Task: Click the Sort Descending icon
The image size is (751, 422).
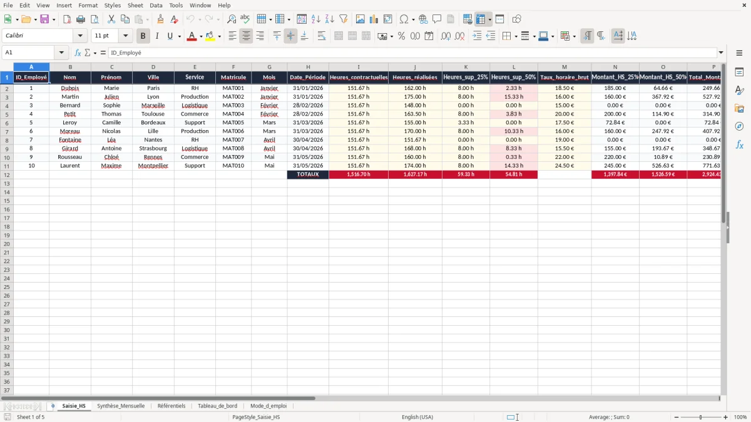Action: 330,19
